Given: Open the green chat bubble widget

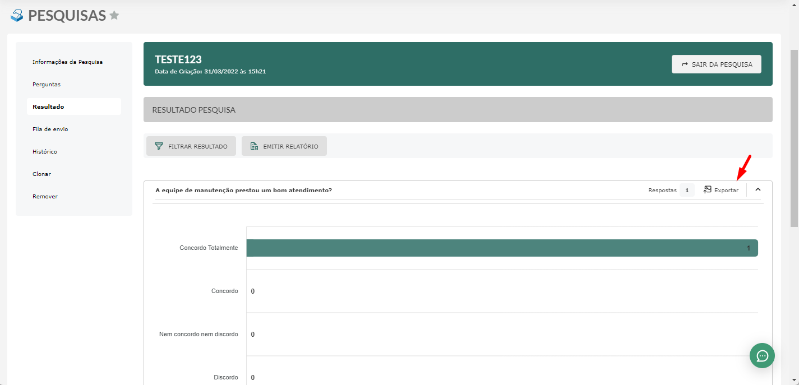Looking at the screenshot, I should pos(762,356).
